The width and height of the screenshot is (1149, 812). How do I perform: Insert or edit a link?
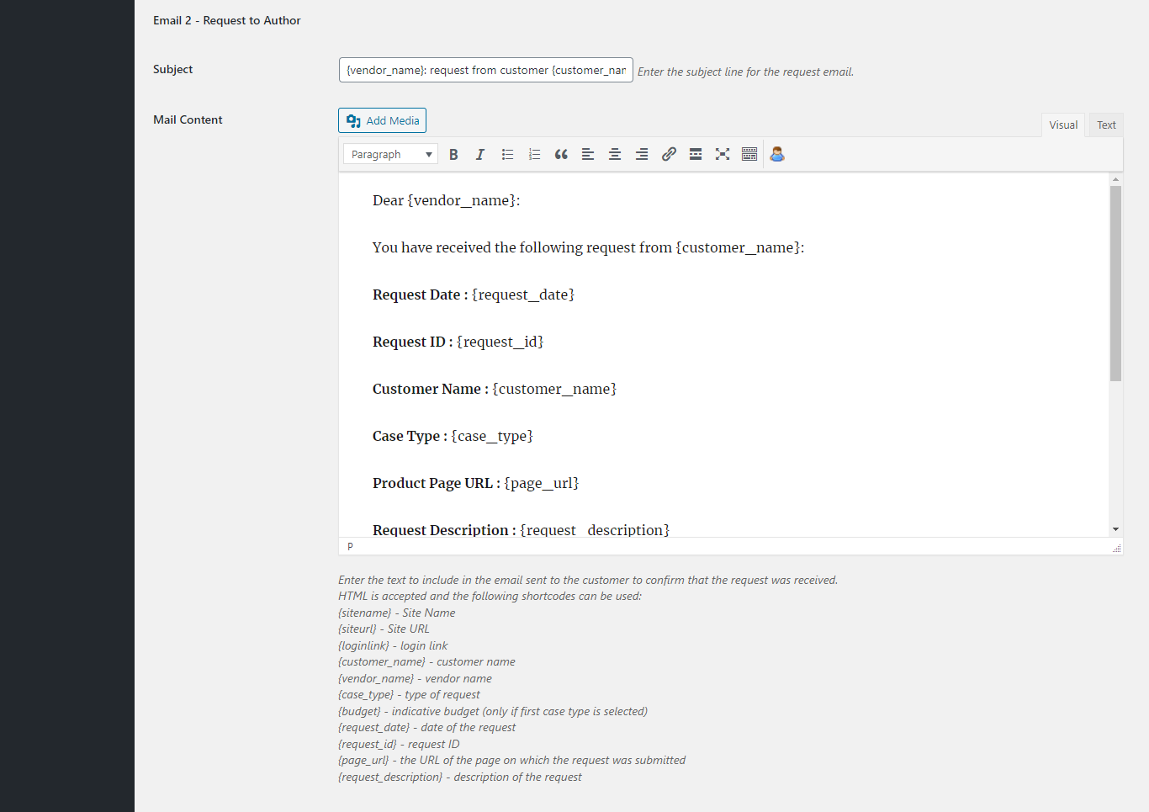point(669,155)
